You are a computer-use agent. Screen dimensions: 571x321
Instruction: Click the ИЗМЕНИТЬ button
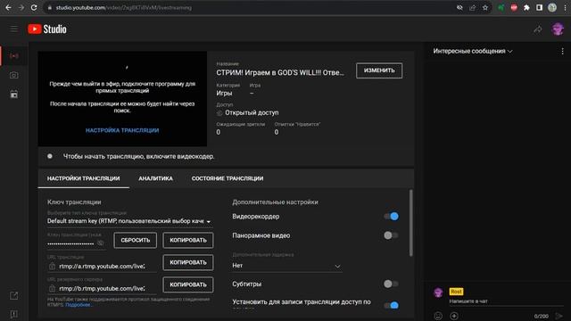tap(379, 70)
